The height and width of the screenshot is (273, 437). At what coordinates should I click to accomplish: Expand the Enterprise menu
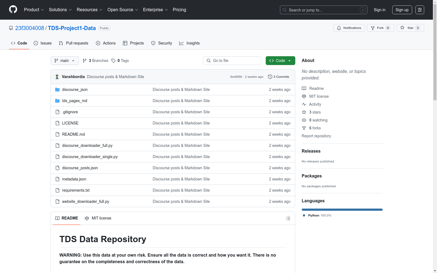(x=155, y=10)
